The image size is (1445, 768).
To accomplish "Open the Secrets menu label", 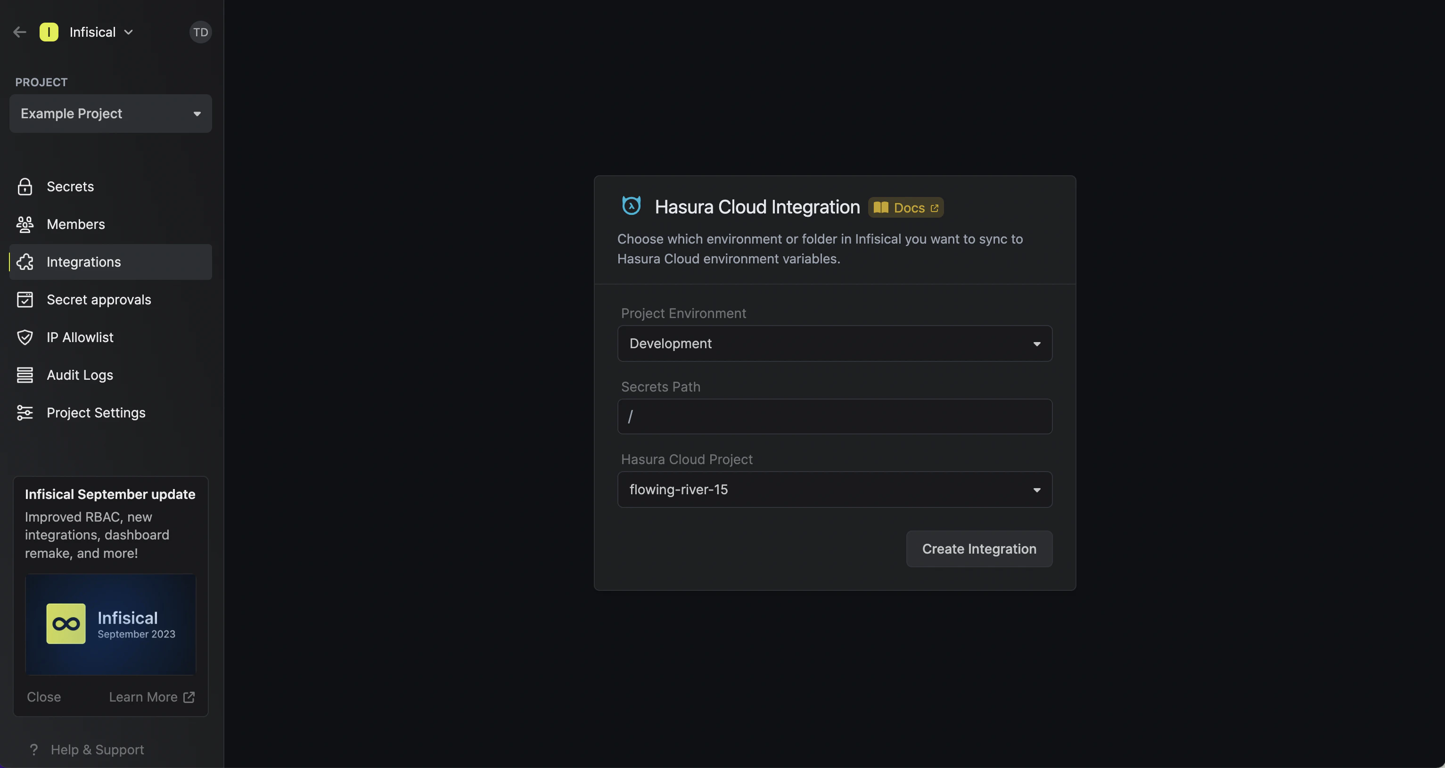I will pos(70,186).
